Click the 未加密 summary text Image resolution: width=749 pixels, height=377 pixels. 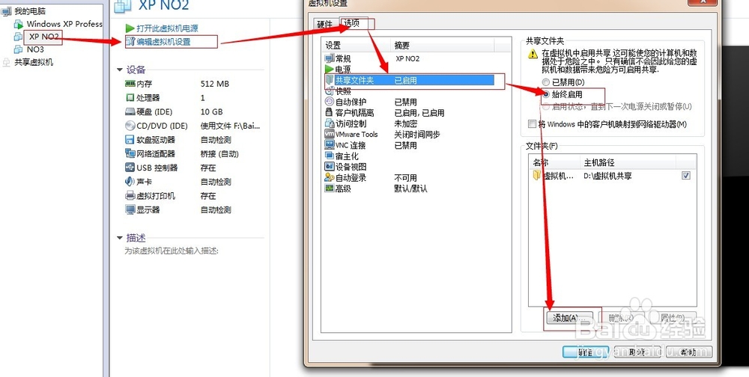(405, 123)
